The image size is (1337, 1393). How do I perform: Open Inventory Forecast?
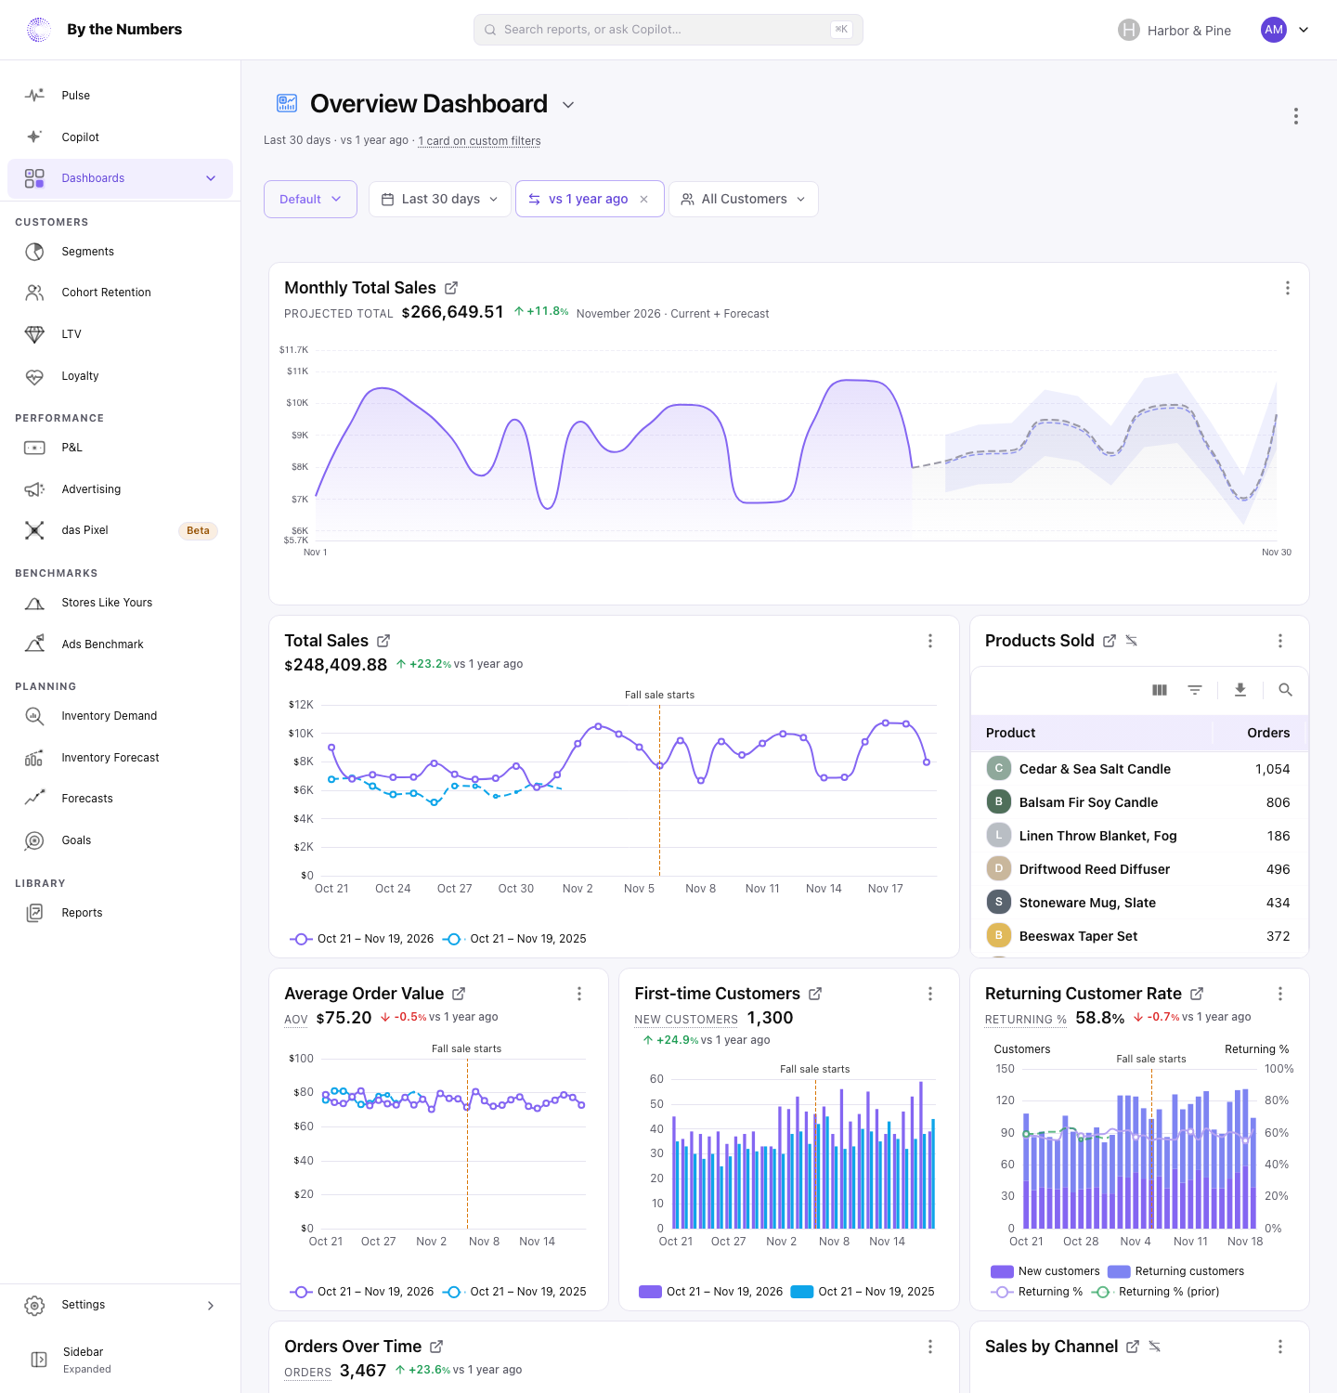point(121,758)
